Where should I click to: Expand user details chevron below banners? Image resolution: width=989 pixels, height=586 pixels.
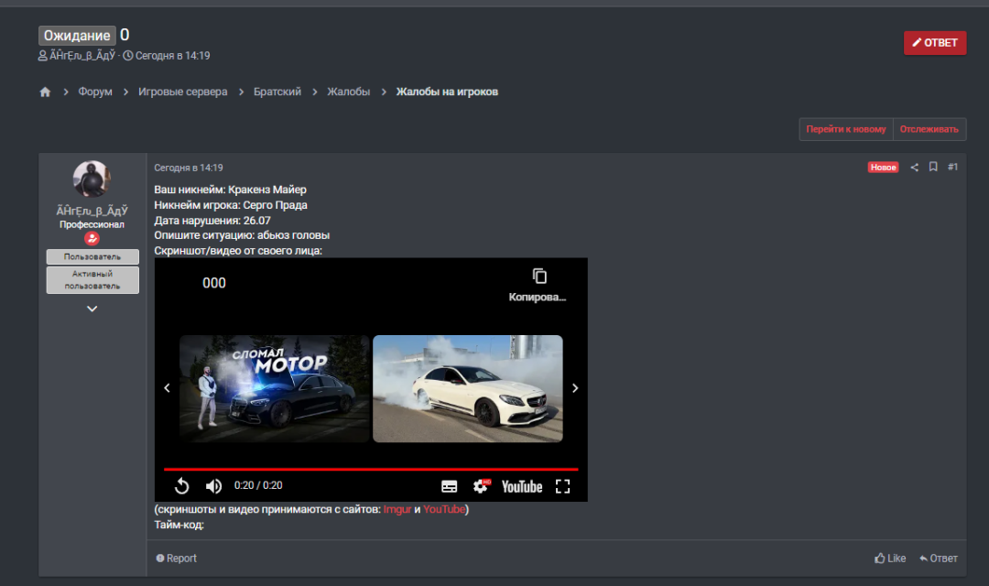point(92,309)
